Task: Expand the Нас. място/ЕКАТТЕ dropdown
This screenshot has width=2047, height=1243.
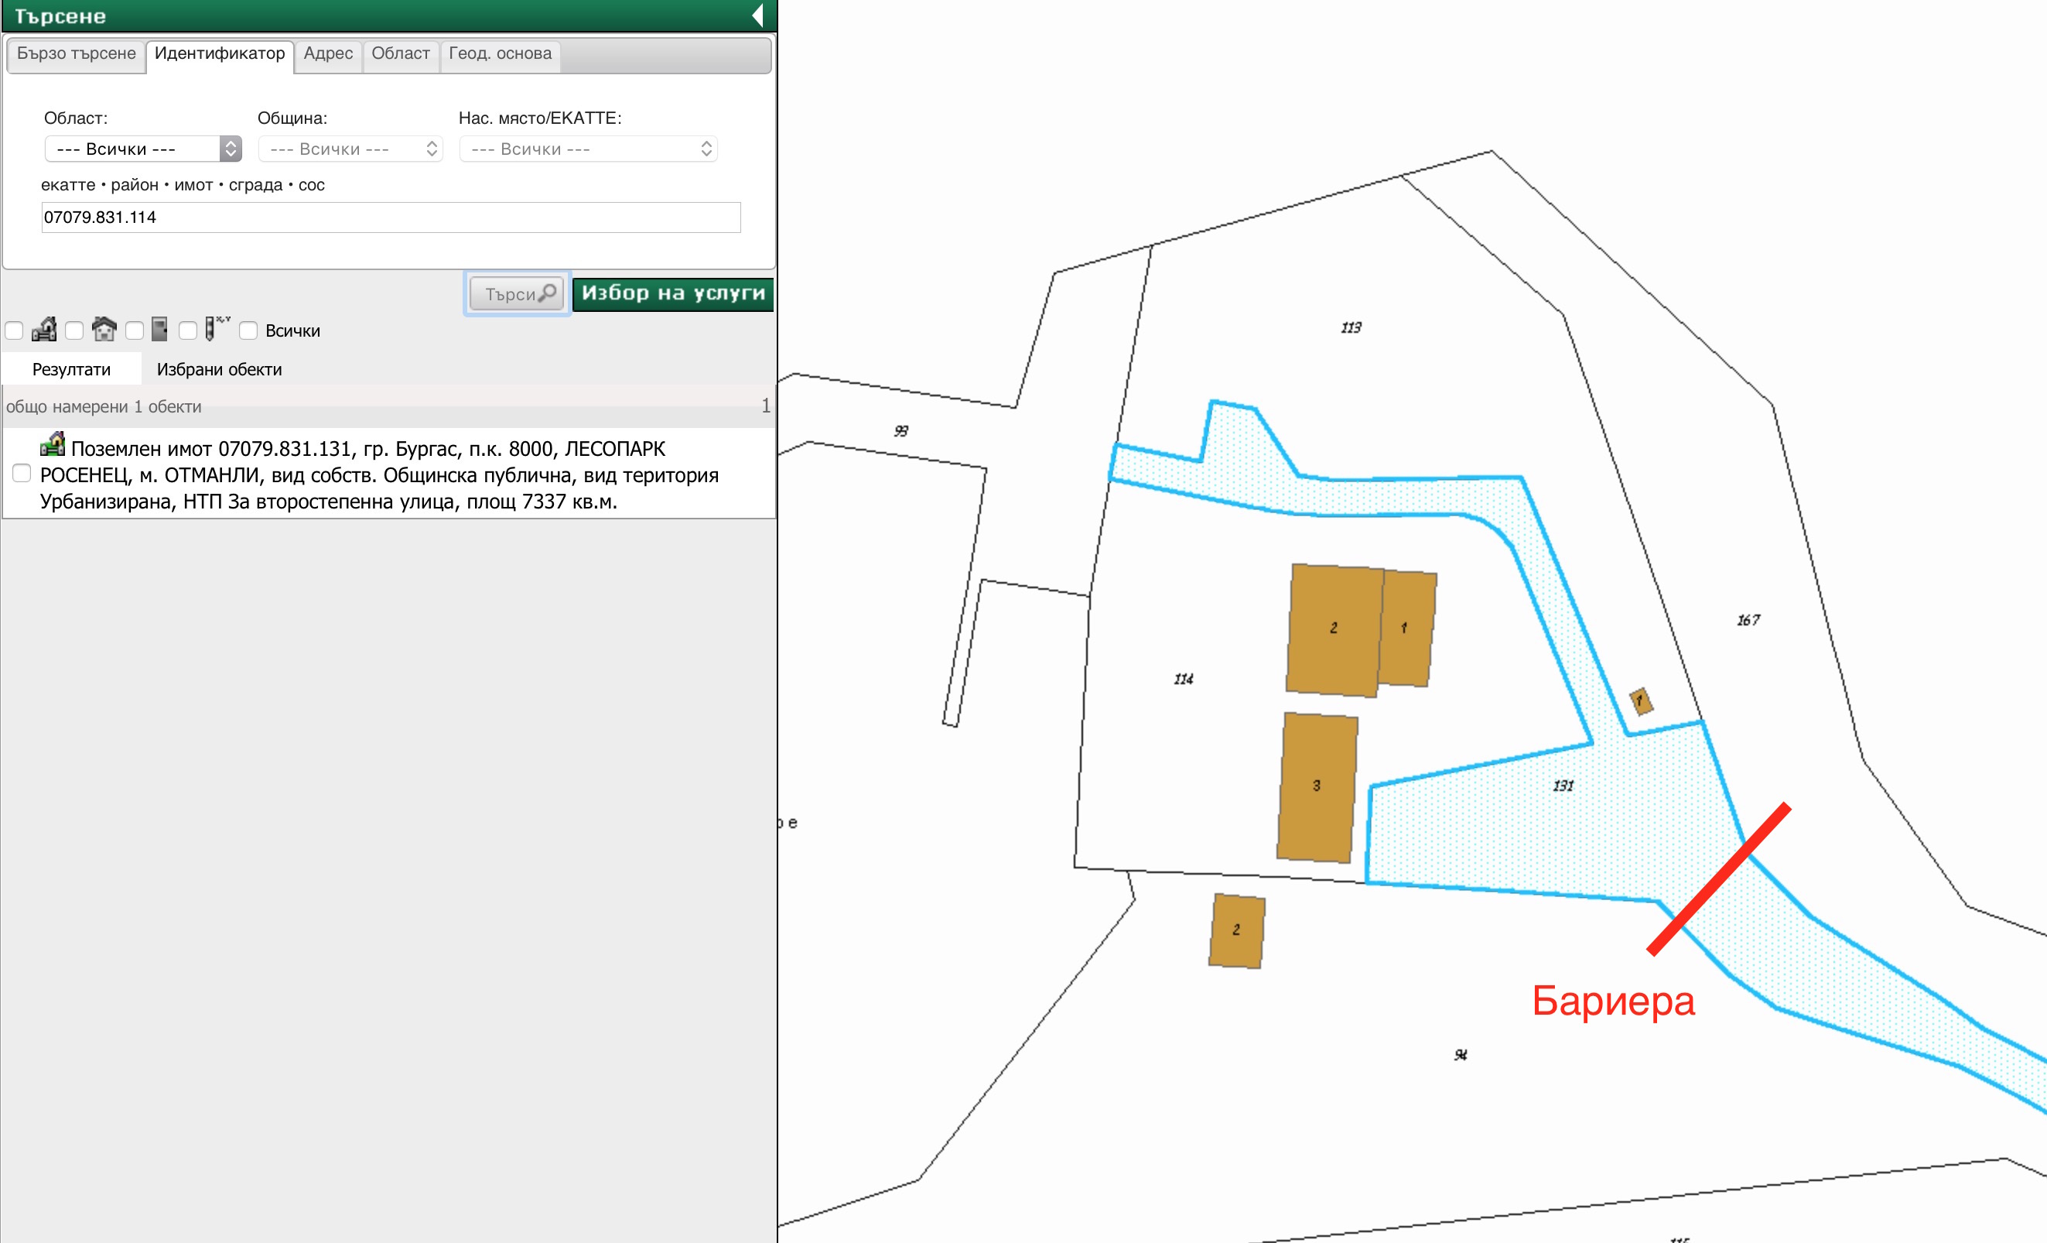Action: [x=587, y=149]
